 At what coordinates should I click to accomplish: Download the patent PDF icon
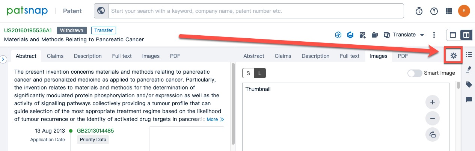[x=362, y=35]
